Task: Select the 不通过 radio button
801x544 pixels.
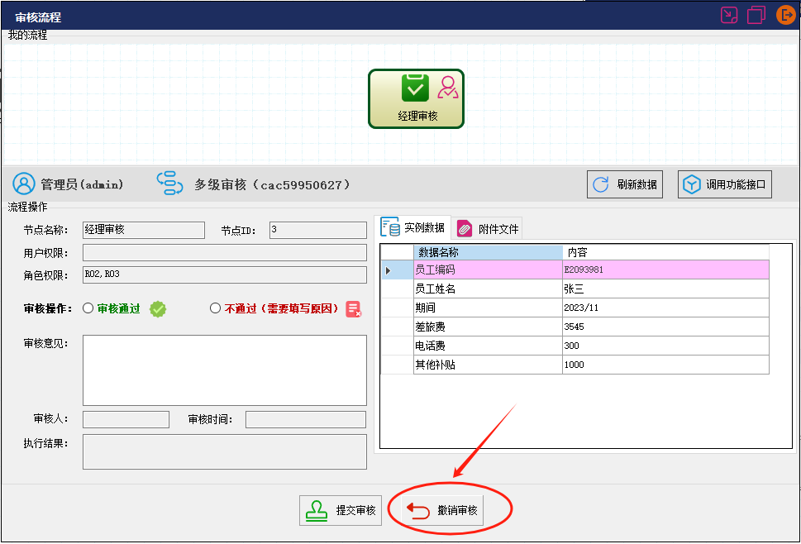Action: coord(215,308)
